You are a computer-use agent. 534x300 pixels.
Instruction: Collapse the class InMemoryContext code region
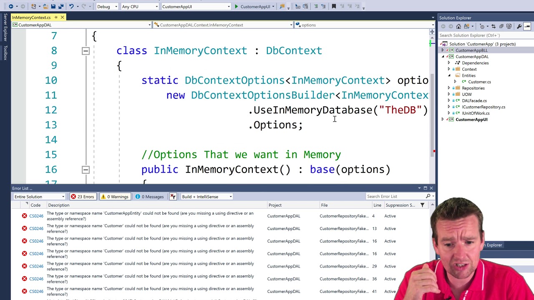click(86, 51)
